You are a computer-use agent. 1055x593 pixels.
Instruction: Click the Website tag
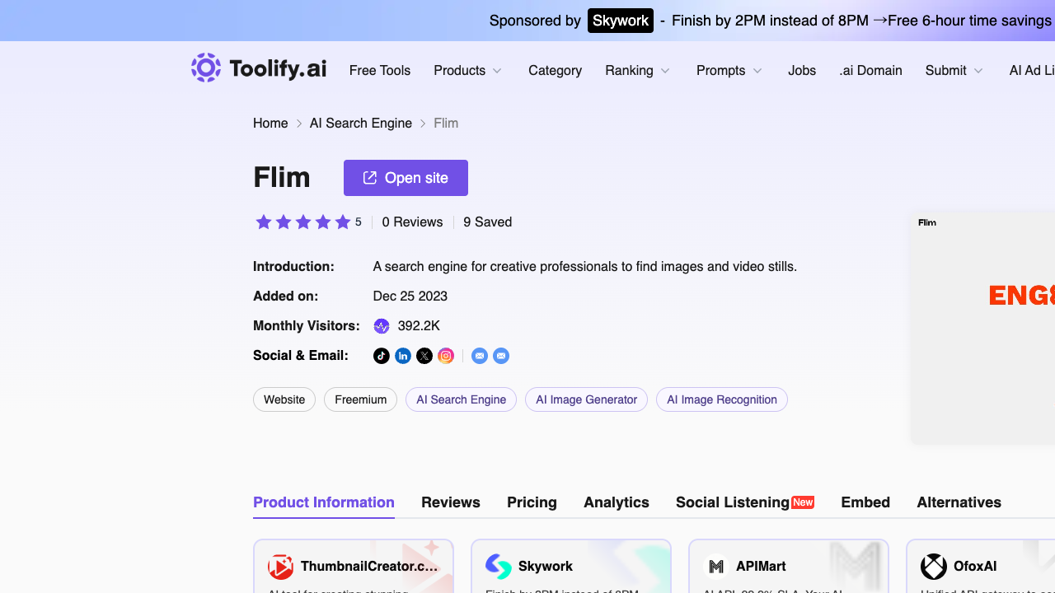pos(284,399)
